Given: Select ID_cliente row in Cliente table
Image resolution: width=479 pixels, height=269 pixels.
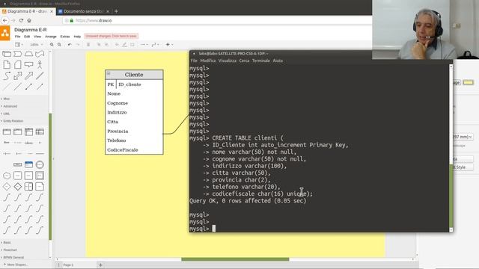Looking at the screenshot, I should (x=134, y=84).
